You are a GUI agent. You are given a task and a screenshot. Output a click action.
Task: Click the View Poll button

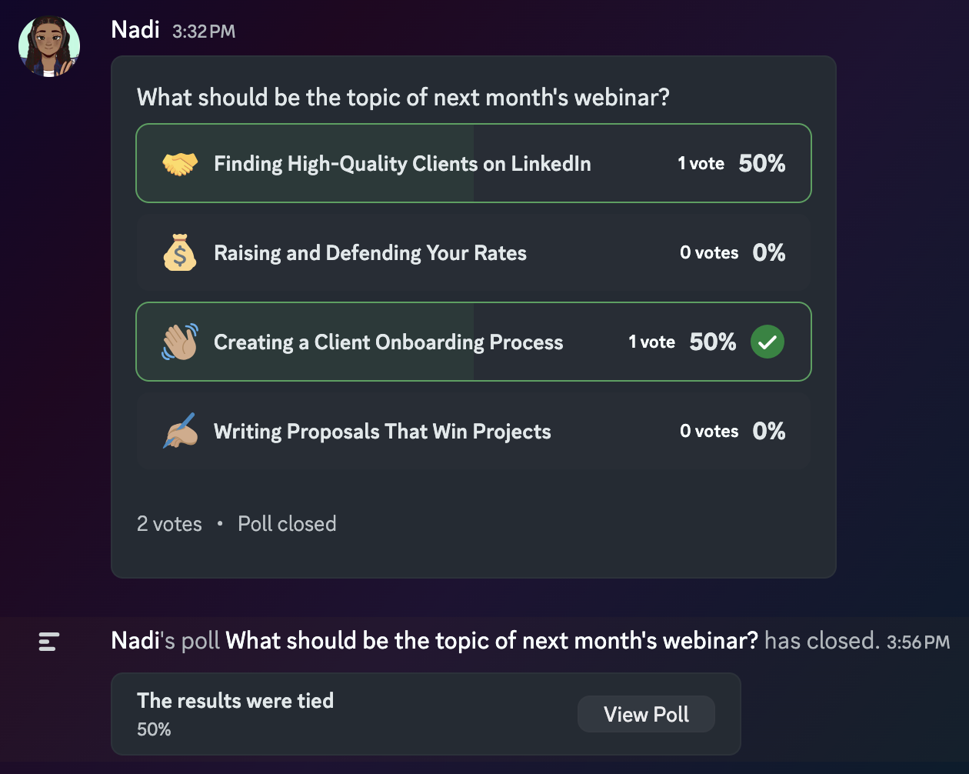(x=646, y=714)
